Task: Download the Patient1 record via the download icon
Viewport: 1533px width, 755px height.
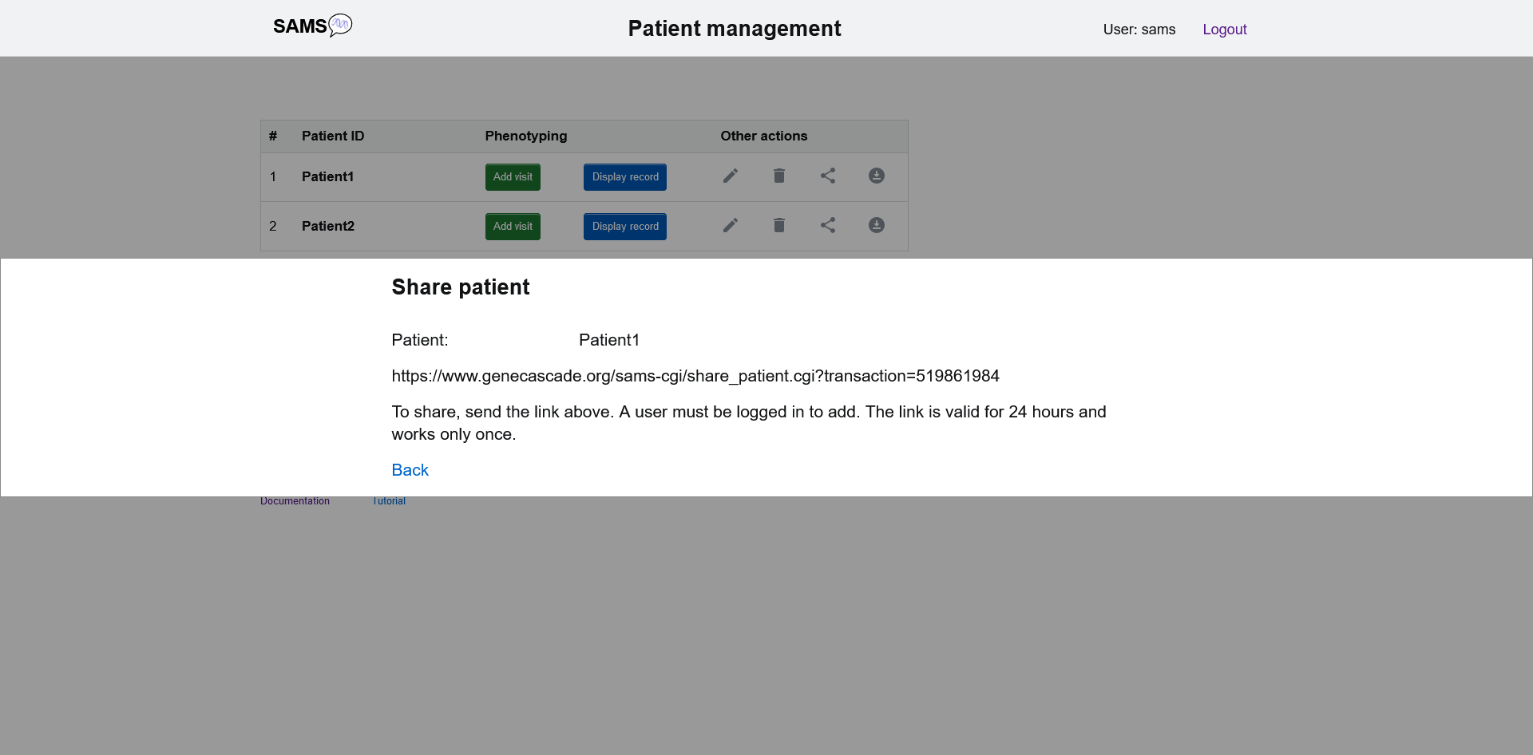Action: [x=877, y=176]
